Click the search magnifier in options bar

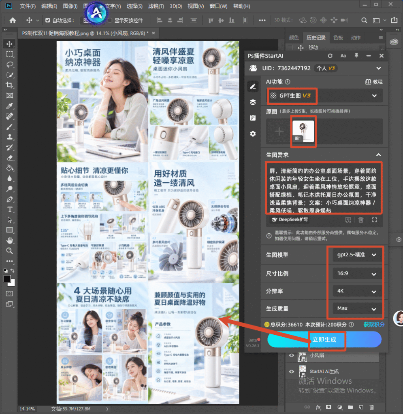(x=364, y=20)
